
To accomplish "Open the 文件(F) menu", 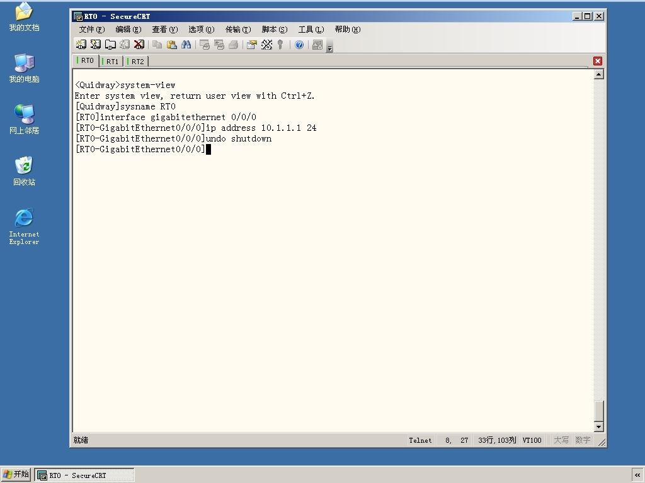I will [x=92, y=29].
